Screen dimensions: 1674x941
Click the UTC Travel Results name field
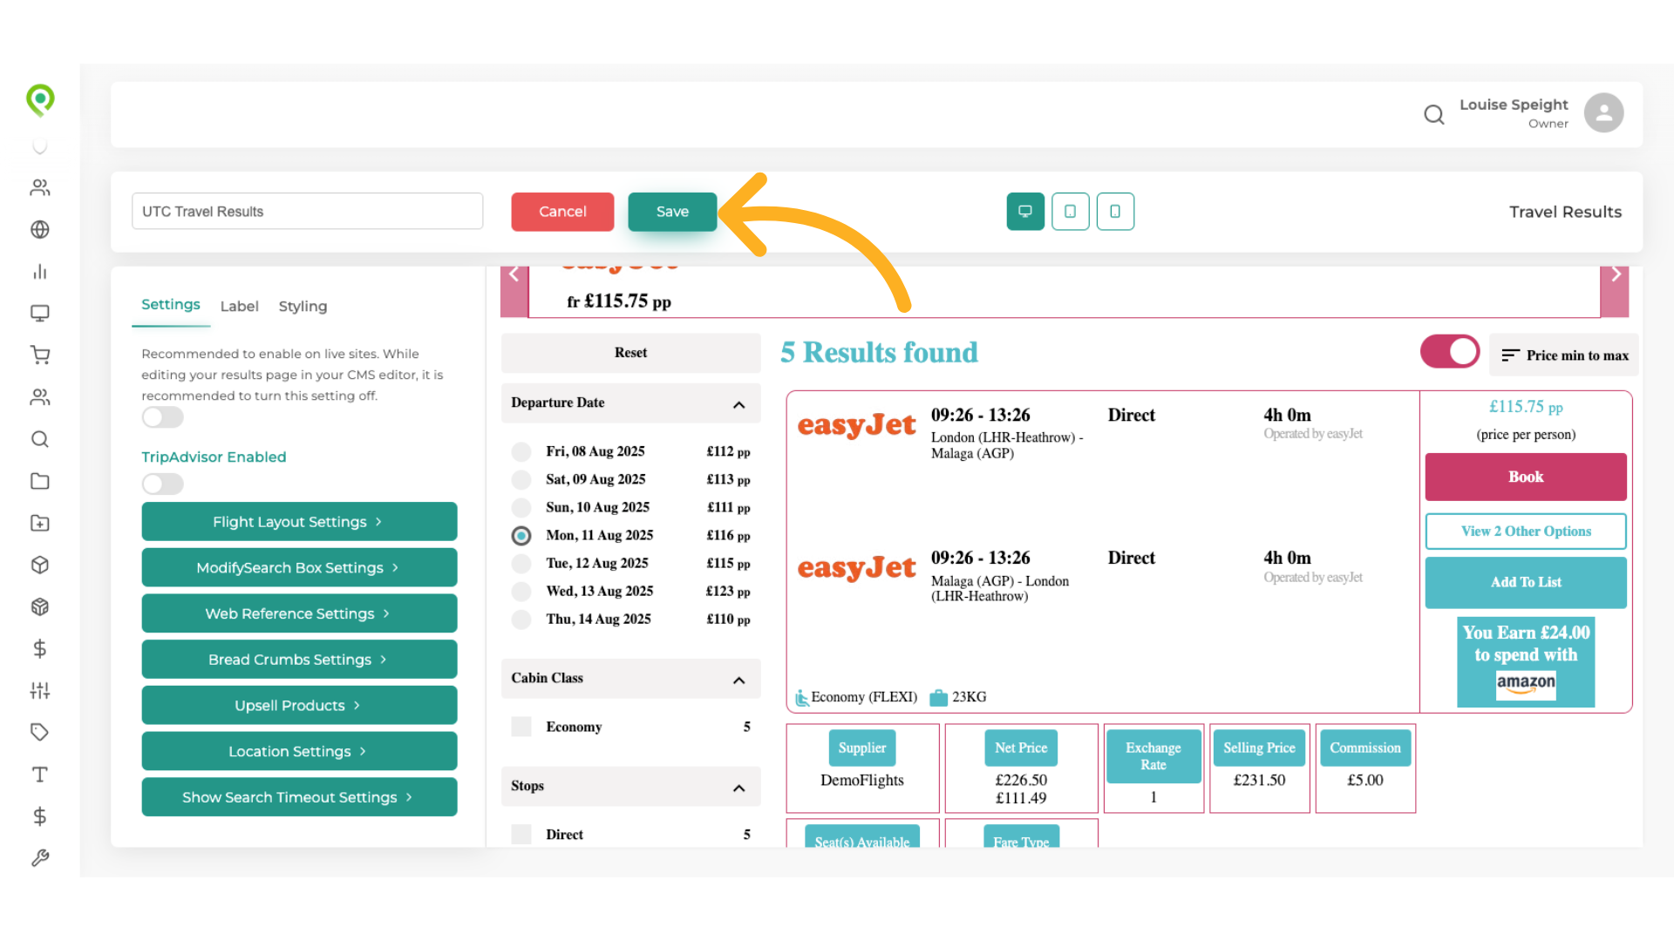(307, 212)
